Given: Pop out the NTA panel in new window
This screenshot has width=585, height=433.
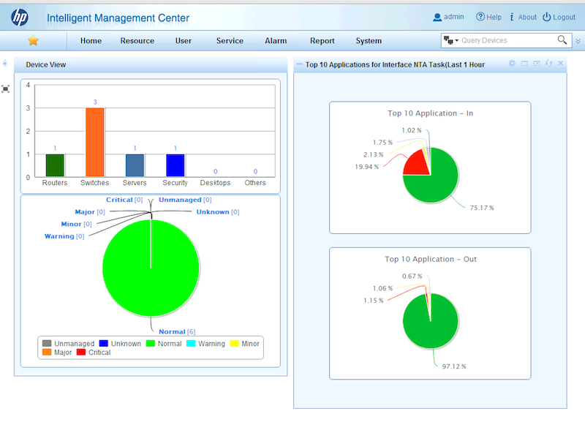Looking at the screenshot, I should point(537,64).
